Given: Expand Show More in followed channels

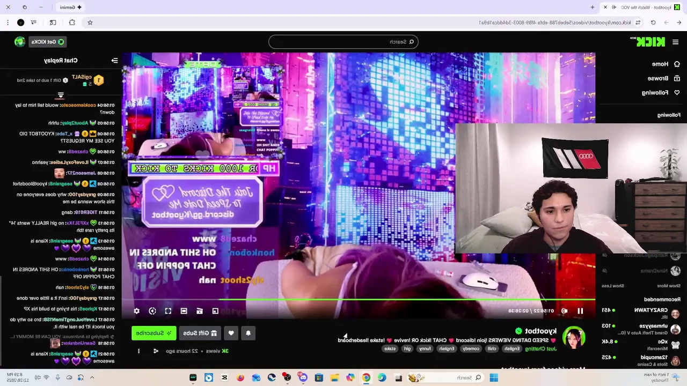Looking at the screenshot, I should coord(669,286).
